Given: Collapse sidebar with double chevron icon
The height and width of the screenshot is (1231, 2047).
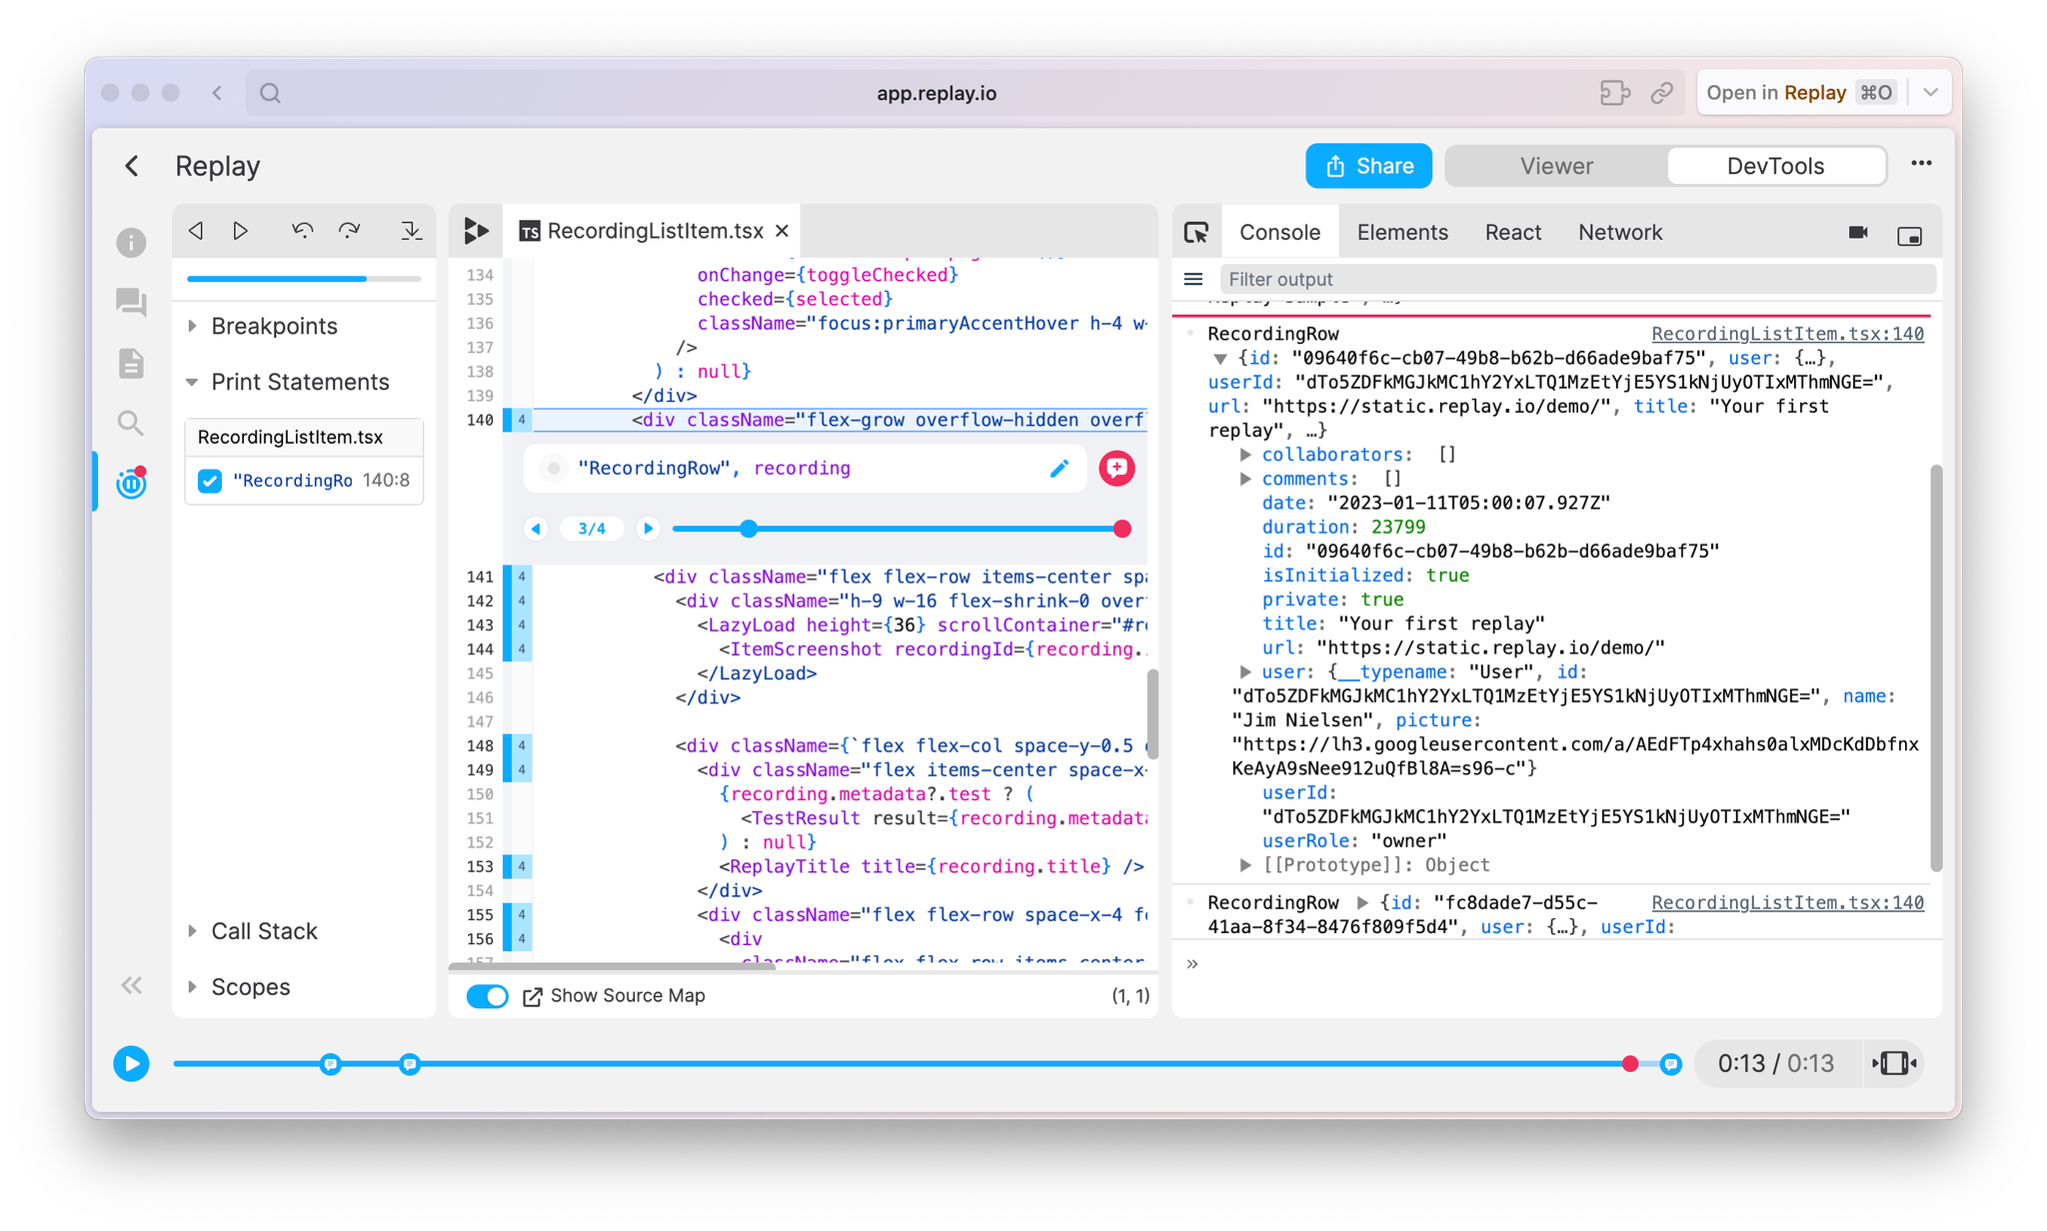Looking at the screenshot, I should click(x=132, y=986).
